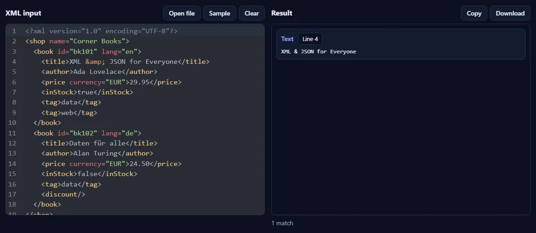The image size is (536, 233).
Task: Click the tag 'web' line
Action: tap(69, 113)
